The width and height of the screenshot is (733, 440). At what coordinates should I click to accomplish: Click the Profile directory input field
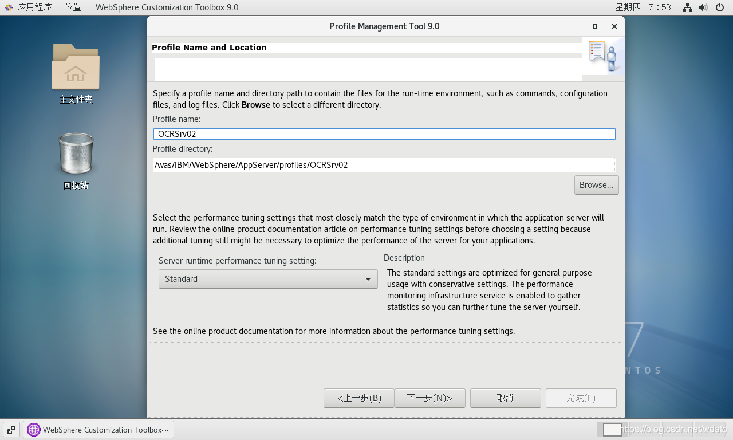click(384, 165)
